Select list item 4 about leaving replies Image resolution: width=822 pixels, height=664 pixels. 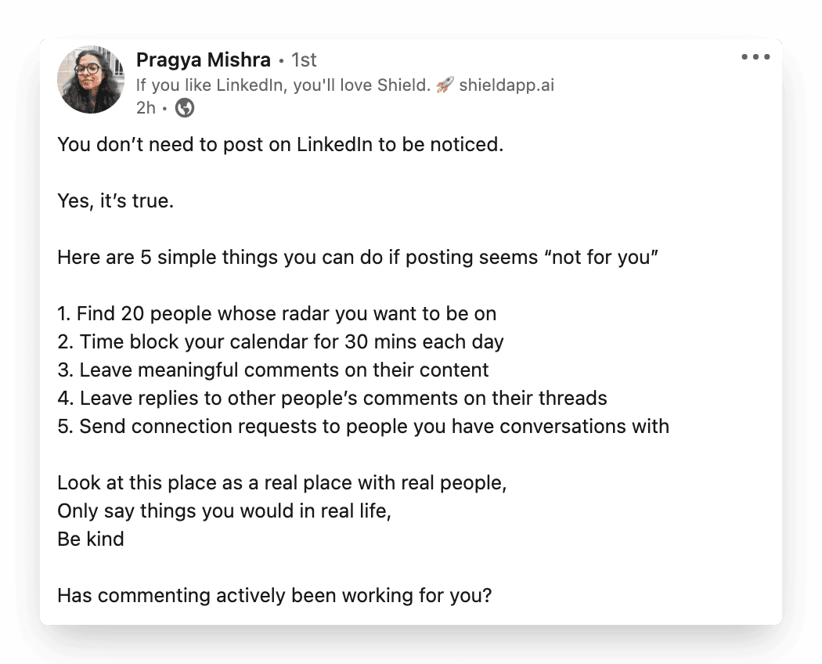coord(332,398)
